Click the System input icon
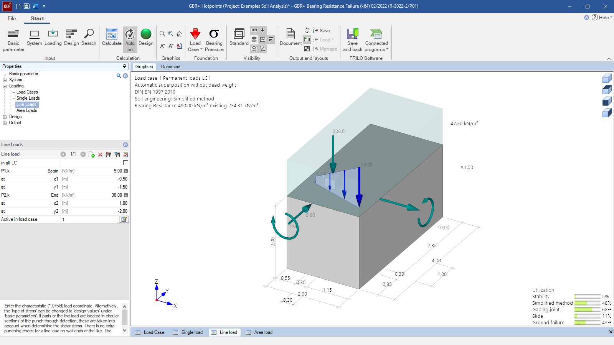This screenshot has width=614, height=345. 35,38
